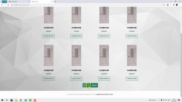Open details for the 62000 ₽ door
The image size is (182, 102).
coord(104,36)
